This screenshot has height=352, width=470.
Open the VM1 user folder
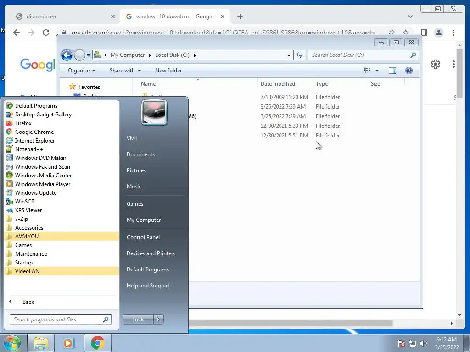[132, 138]
